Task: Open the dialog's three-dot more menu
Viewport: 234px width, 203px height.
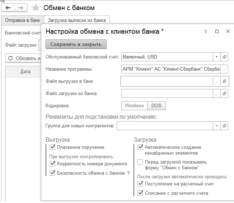Action: [206, 32]
